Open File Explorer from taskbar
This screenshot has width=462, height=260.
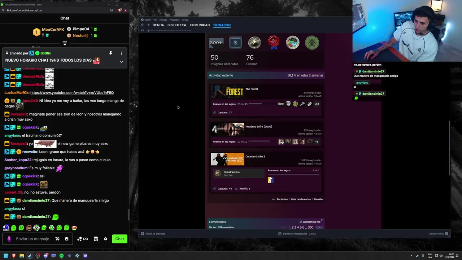(x=22, y=256)
